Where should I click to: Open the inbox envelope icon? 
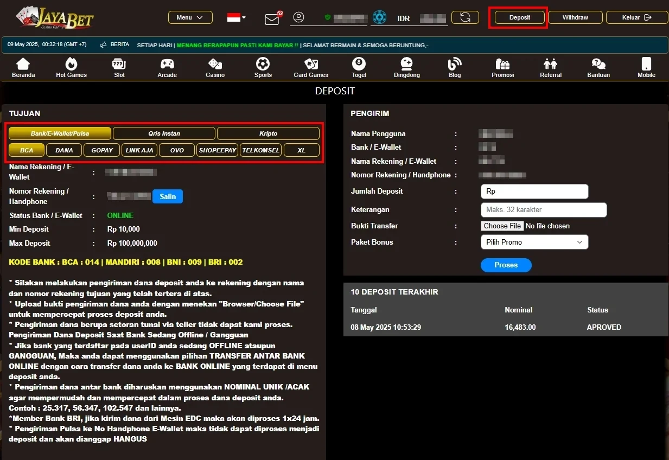(x=272, y=20)
